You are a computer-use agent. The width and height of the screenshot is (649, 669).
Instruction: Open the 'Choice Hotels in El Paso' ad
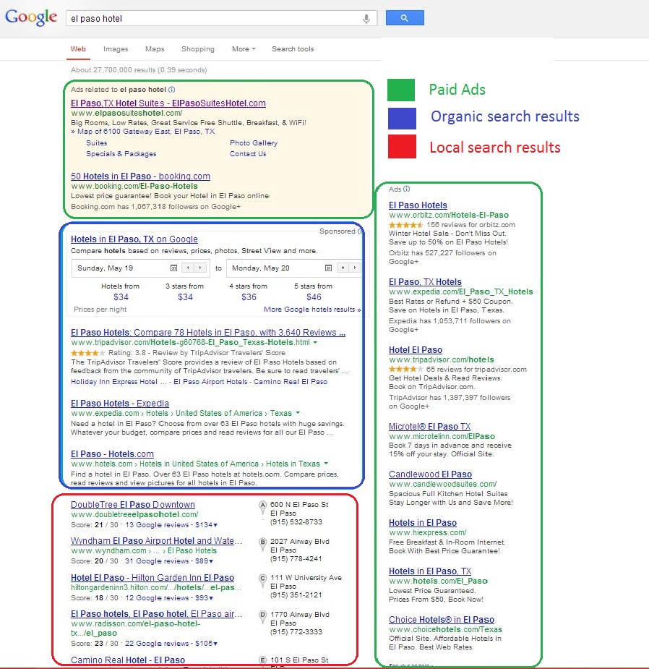click(x=442, y=620)
